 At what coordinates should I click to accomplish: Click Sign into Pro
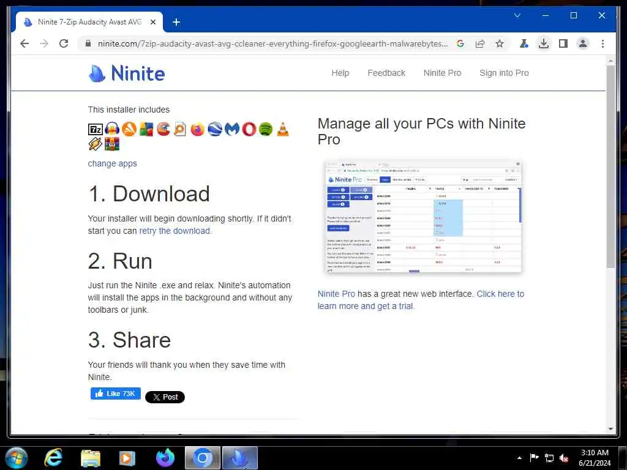tap(504, 73)
